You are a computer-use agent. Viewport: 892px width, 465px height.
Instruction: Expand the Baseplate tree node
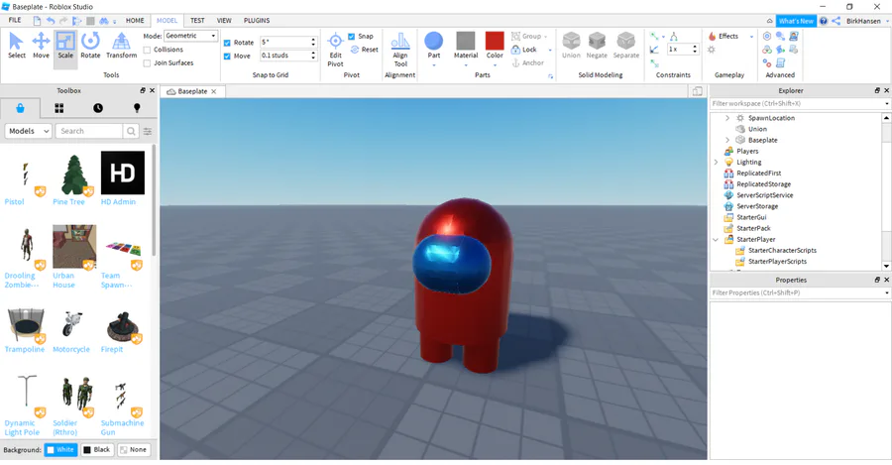pyautogui.click(x=727, y=140)
